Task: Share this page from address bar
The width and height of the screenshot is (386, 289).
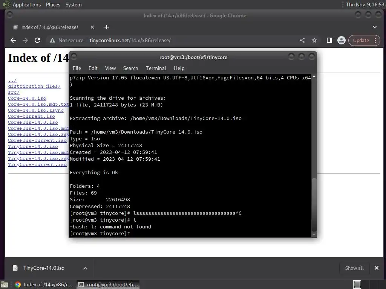Action: pos(302,40)
